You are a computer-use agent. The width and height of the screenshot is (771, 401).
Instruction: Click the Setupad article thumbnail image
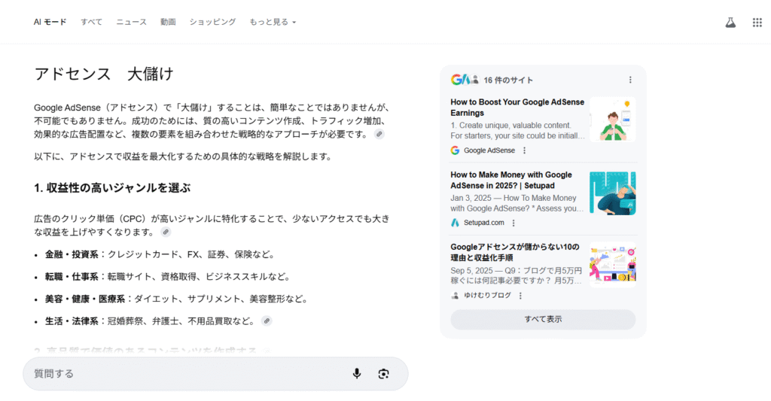612,193
